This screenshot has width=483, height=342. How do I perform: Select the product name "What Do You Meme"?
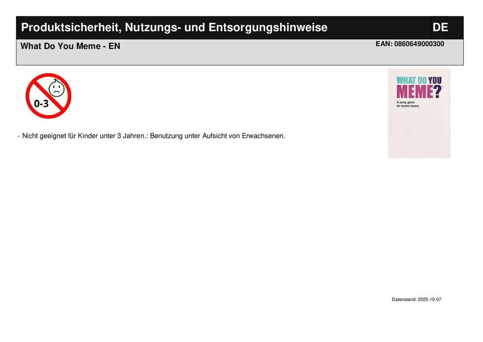[x=60, y=46]
